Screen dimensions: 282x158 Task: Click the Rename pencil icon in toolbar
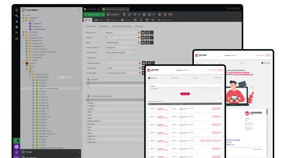coord(129,15)
